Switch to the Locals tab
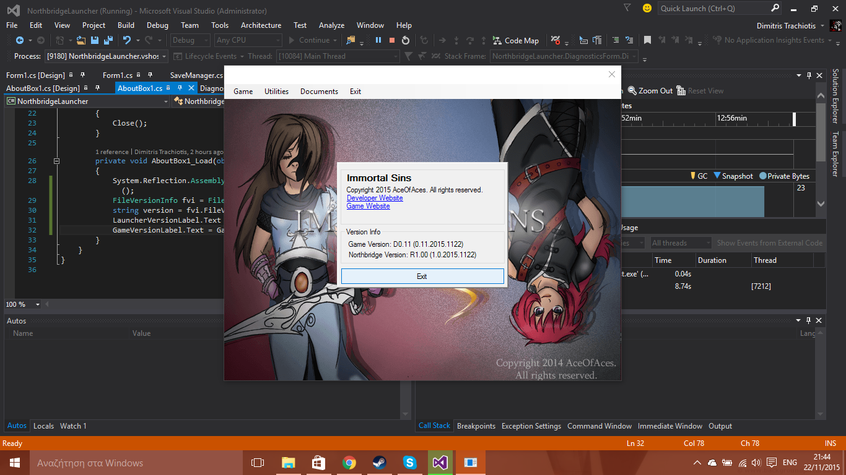This screenshot has width=846, height=475. click(43, 426)
